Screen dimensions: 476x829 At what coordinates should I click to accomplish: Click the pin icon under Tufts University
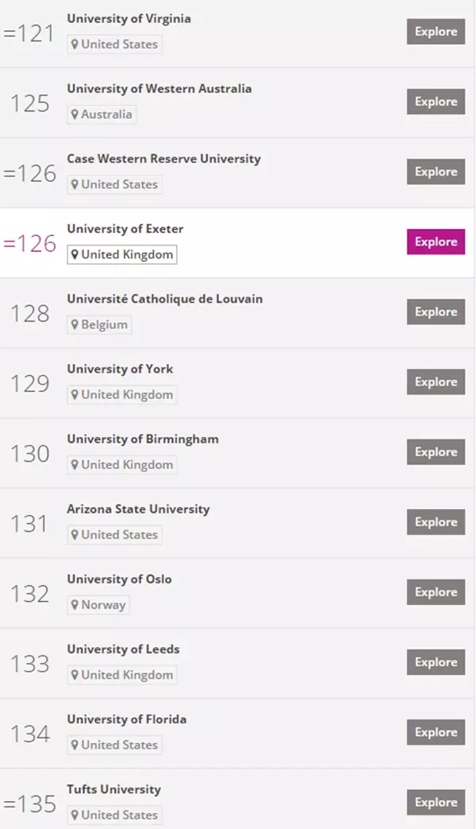coord(75,815)
